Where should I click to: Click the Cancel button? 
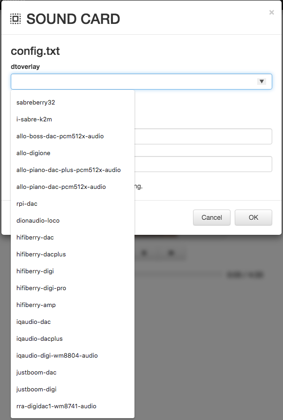211,217
